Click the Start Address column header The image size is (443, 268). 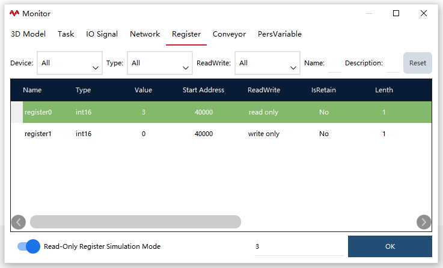[203, 90]
